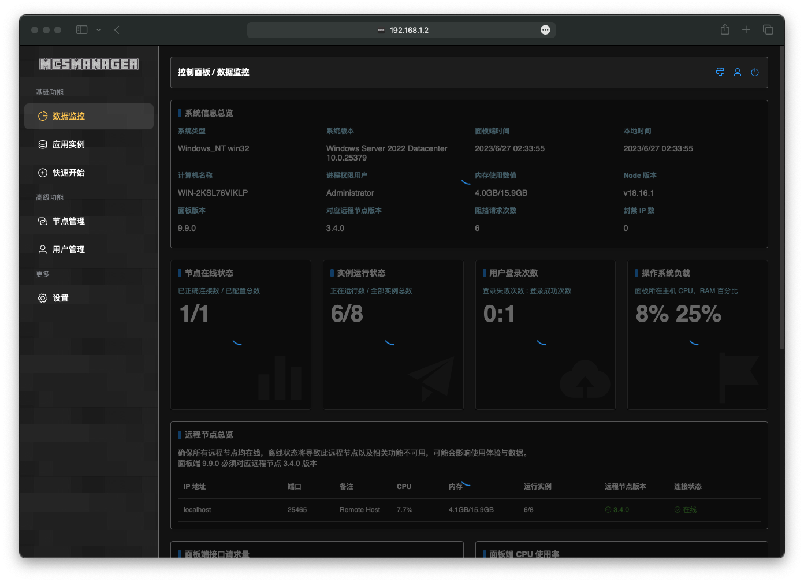
Task: Click the 远程节点总览 section heading
Action: (x=209, y=435)
